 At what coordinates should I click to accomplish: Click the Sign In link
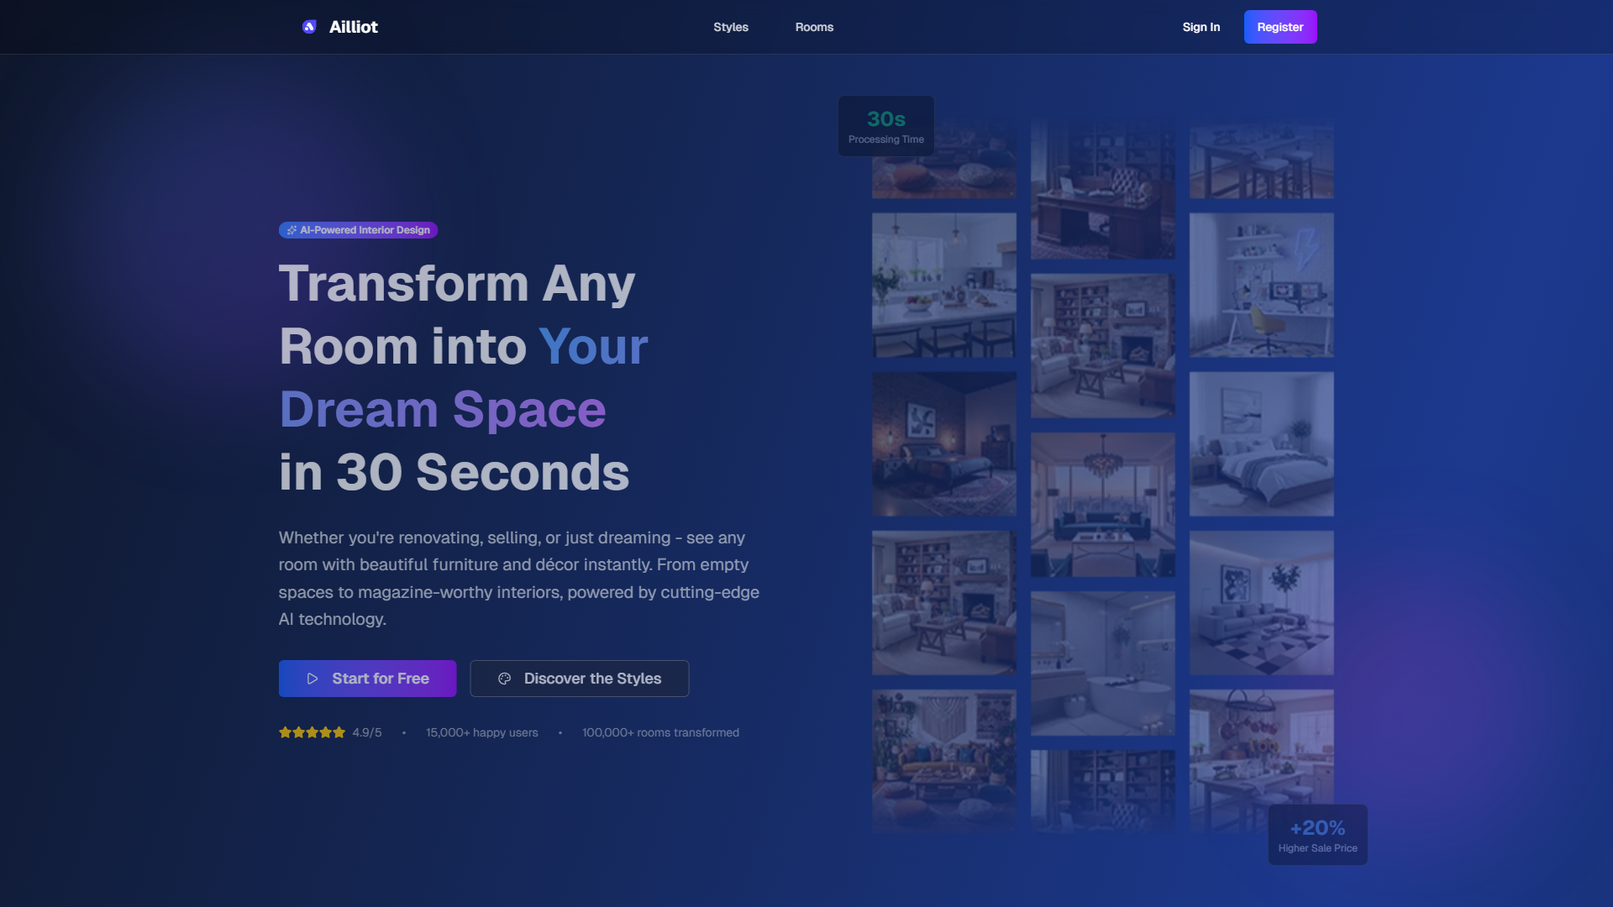[1201, 27]
